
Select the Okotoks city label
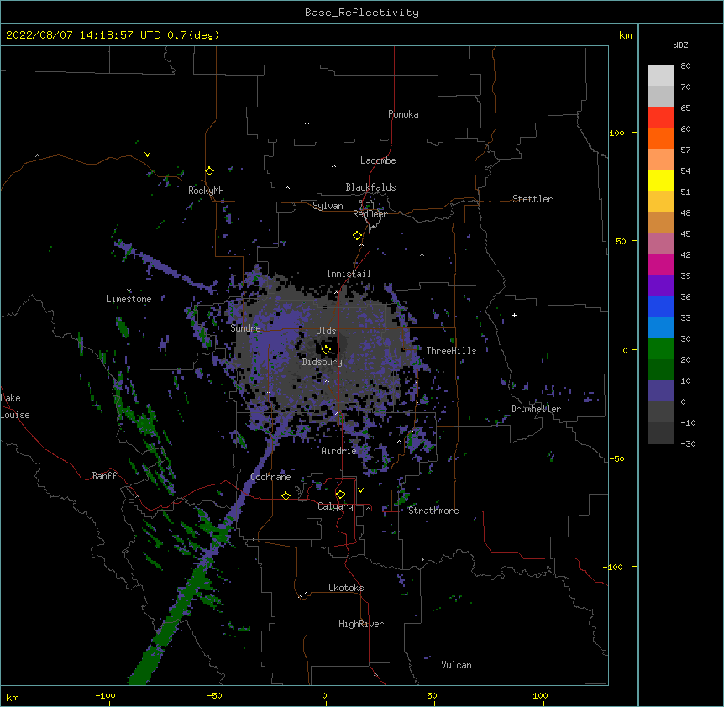[x=346, y=588]
